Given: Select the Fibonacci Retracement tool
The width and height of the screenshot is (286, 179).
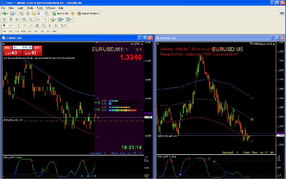Looking at the screenshot, I should (43, 25).
